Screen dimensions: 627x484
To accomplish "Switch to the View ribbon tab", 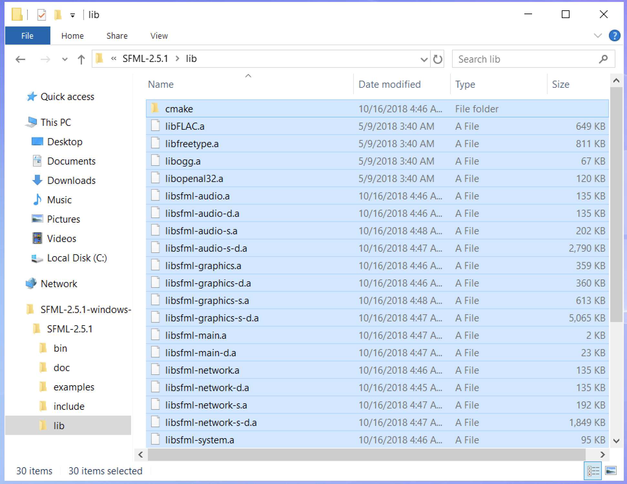I will pyautogui.click(x=159, y=36).
